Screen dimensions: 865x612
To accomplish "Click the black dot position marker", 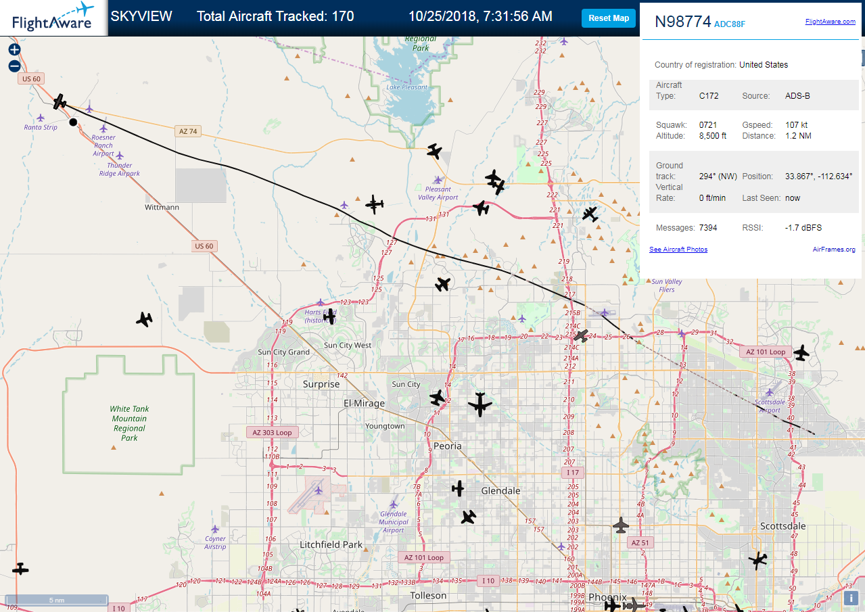I will (73, 122).
